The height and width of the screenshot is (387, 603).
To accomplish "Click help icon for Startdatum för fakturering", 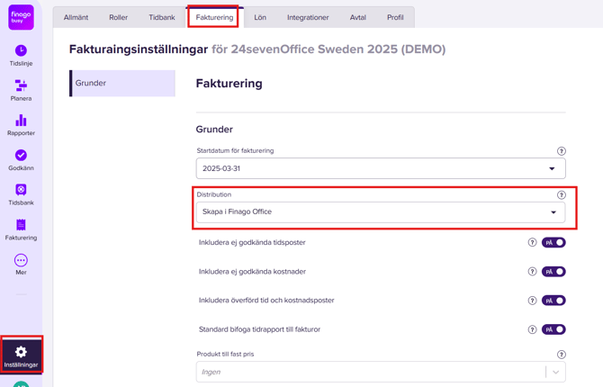I will 561,151.
